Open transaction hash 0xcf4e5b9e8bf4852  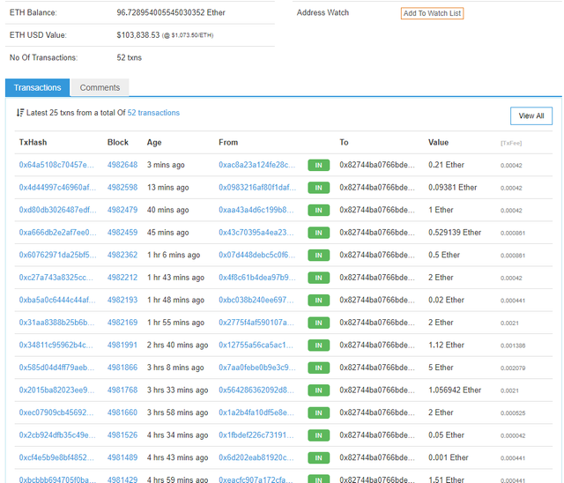(56, 457)
